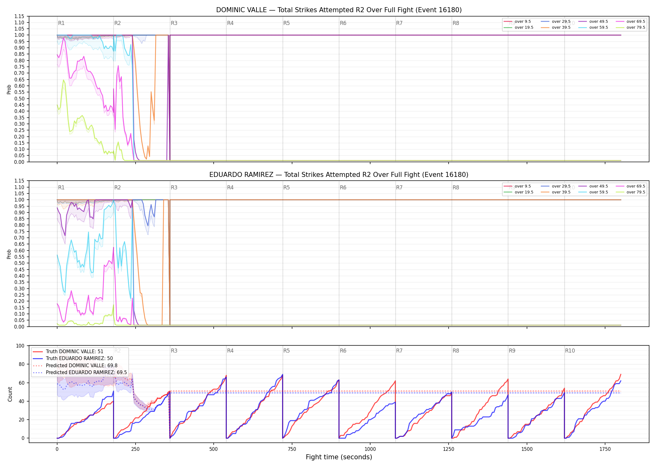Click the 1000 tick on time axis
Image resolution: width=656 pixels, height=468 pixels.
coord(370,449)
